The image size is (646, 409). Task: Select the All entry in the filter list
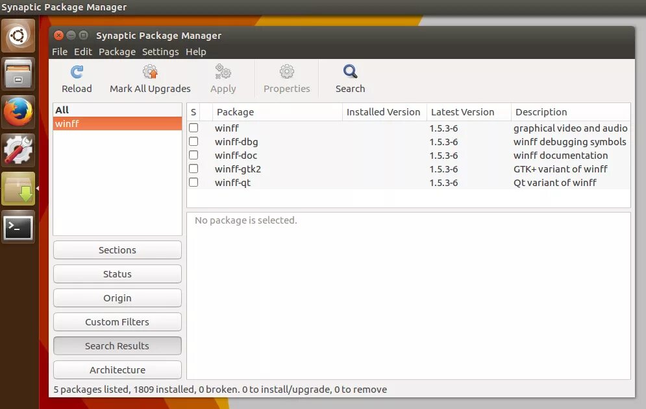coord(118,110)
